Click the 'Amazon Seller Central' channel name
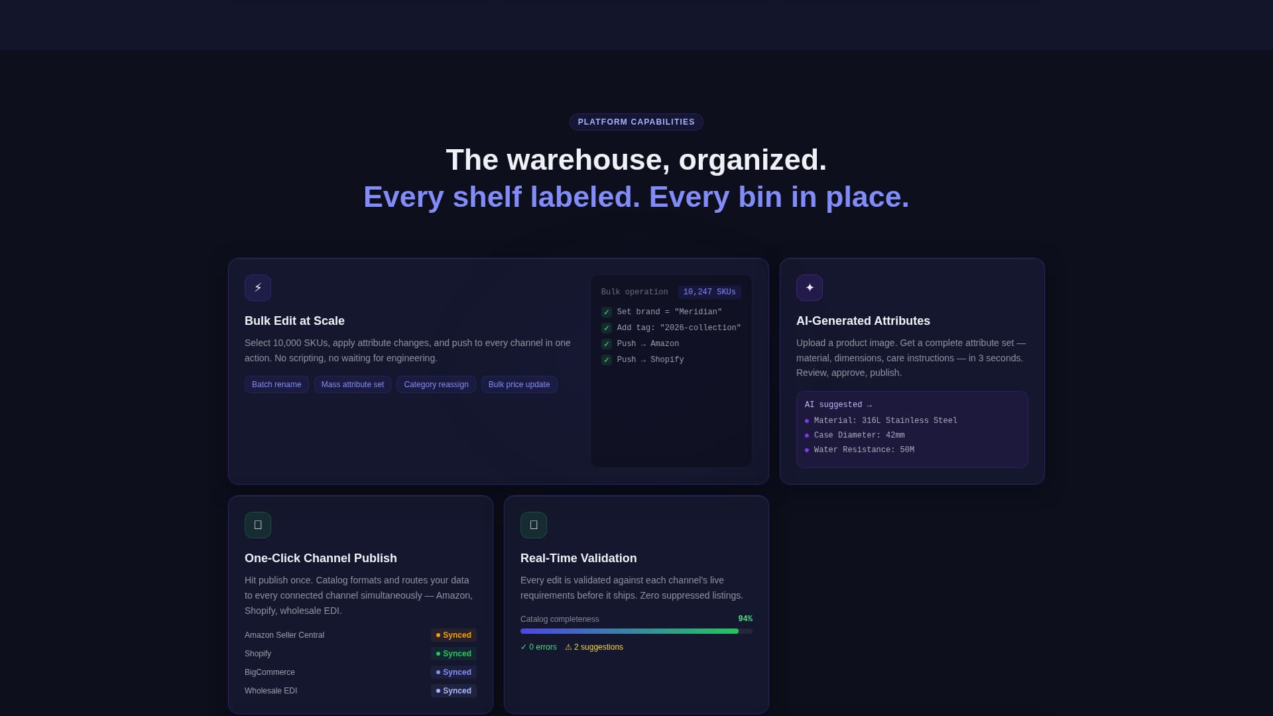 pos(284,635)
